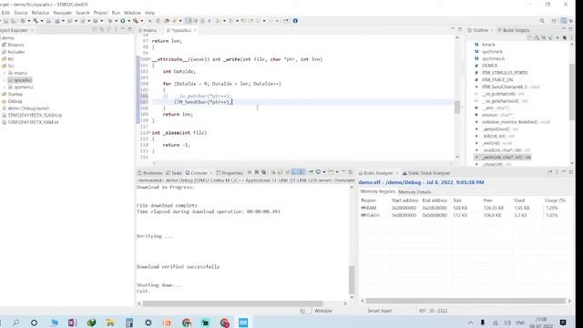Click Clear Console icon
This screenshot has width=583, height=328.
(x=273, y=172)
